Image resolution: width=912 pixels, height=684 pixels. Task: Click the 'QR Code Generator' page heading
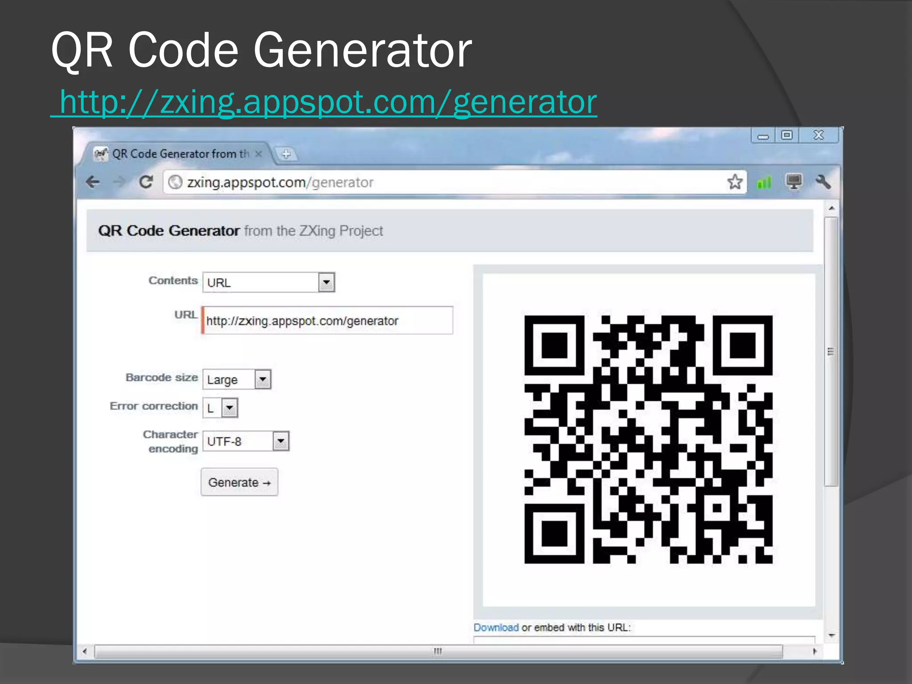(169, 231)
